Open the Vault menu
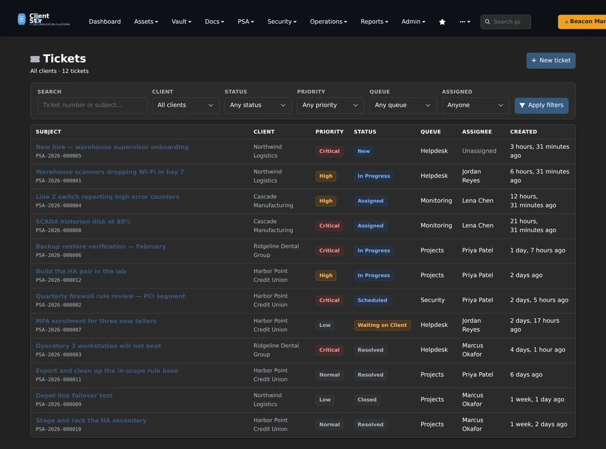This screenshot has width=606, height=449. [182, 22]
